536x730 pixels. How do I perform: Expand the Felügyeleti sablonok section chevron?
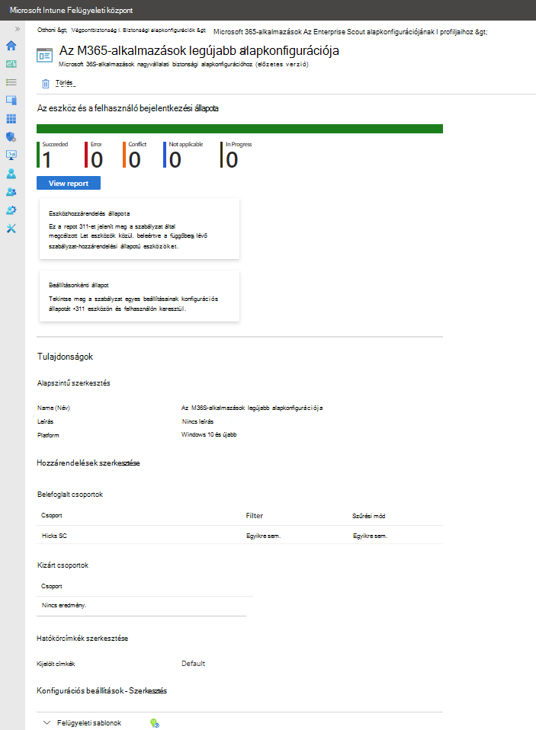pyautogui.click(x=47, y=722)
